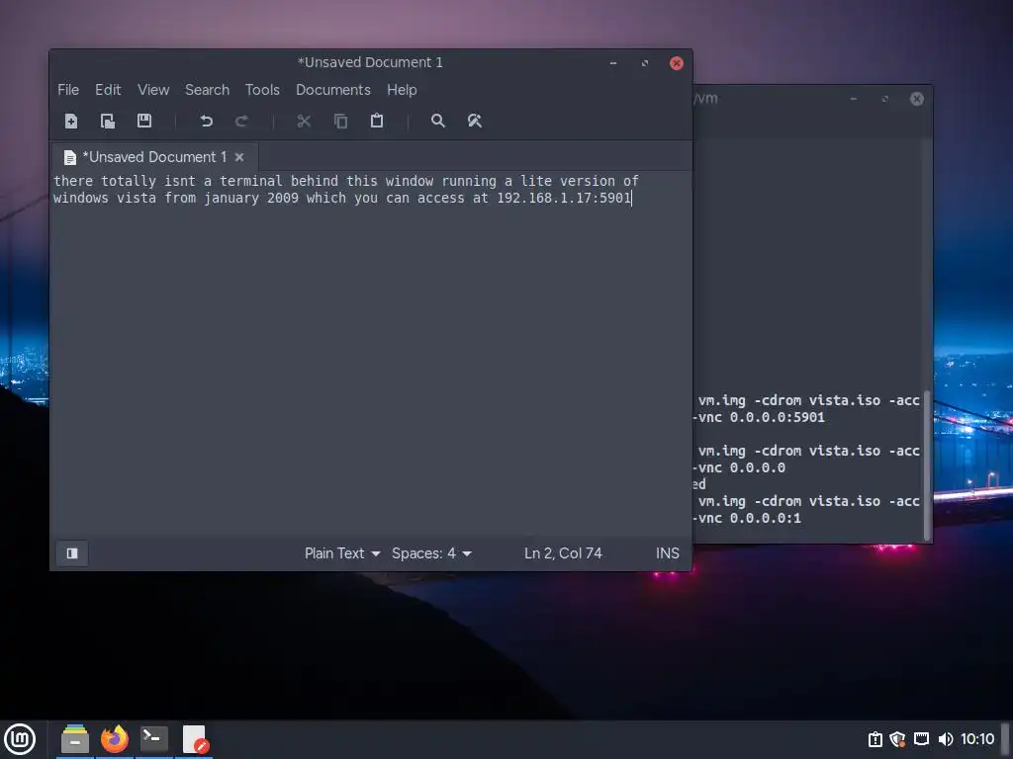This screenshot has width=1013, height=759.
Task: Open the find magnifier tool
Action: 438,121
